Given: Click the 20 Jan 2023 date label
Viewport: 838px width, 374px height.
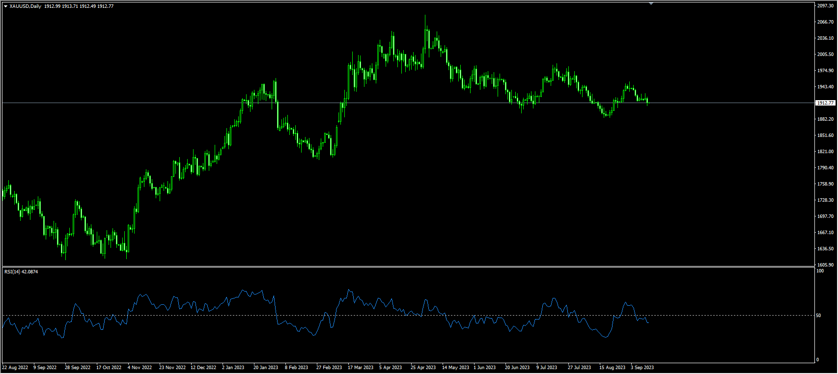Looking at the screenshot, I should [x=266, y=368].
